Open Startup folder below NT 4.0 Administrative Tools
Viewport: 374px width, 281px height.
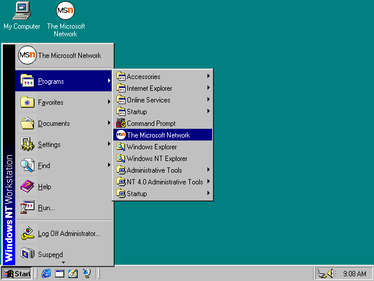(x=163, y=194)
